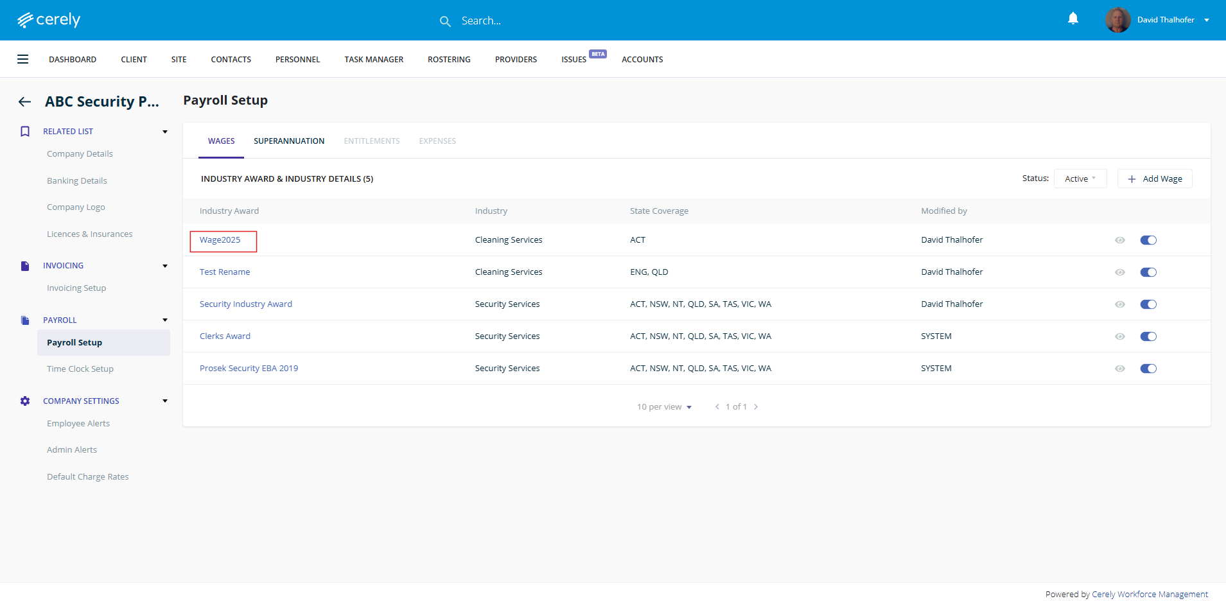The height and width of the screenshot is (601, 1226).
Task: Click the back arrow beside ABC Security
Action: tap(24, 101)
